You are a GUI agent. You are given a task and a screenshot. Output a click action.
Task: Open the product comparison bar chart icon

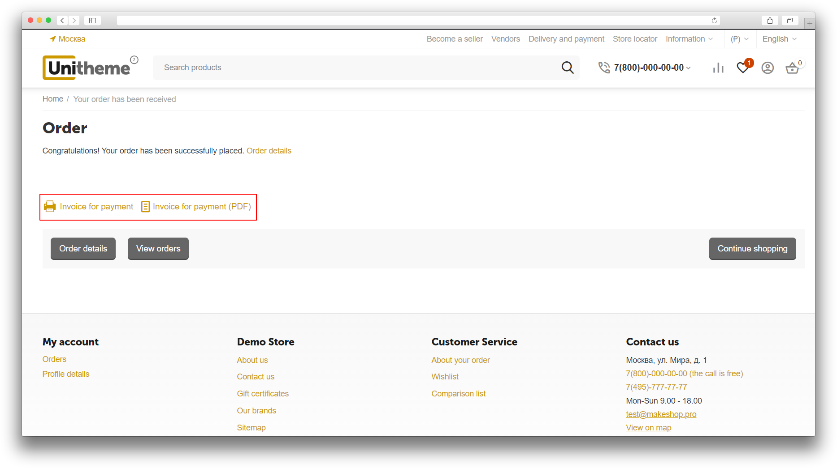click(718, 68)
